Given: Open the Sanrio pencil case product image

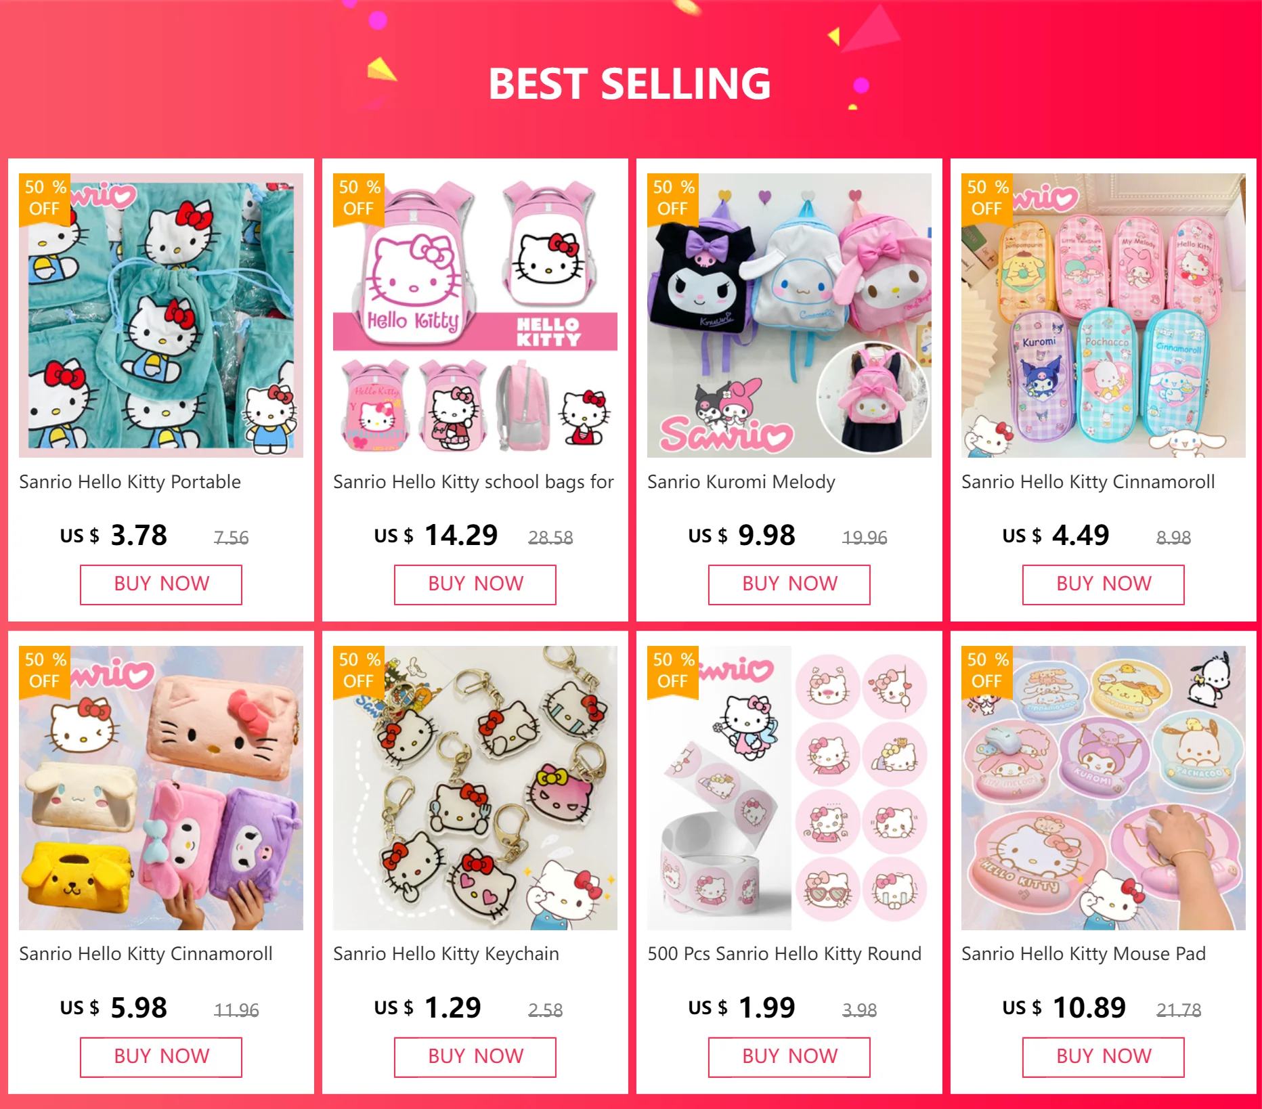Looking at the screenshot, I should click(x=1104, y=316).
